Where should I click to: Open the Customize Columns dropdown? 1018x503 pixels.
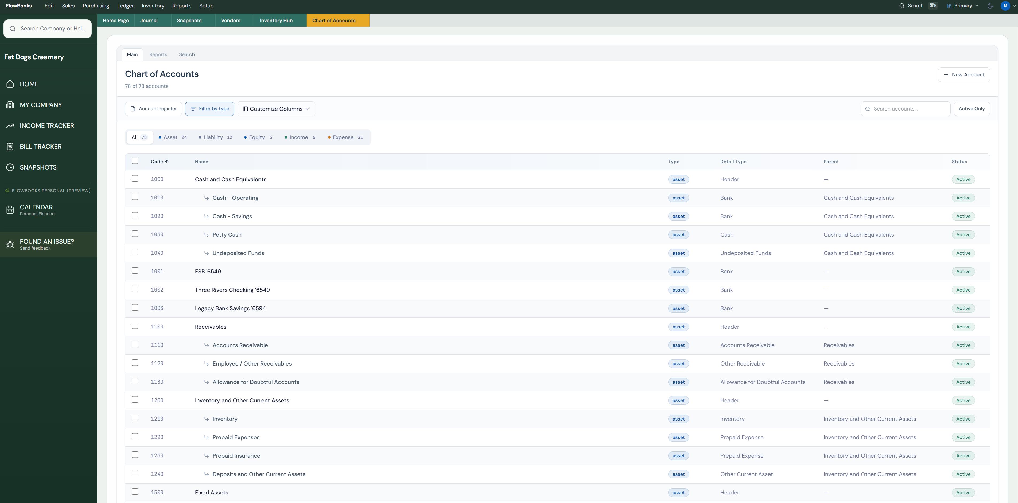tap(276, 109)
